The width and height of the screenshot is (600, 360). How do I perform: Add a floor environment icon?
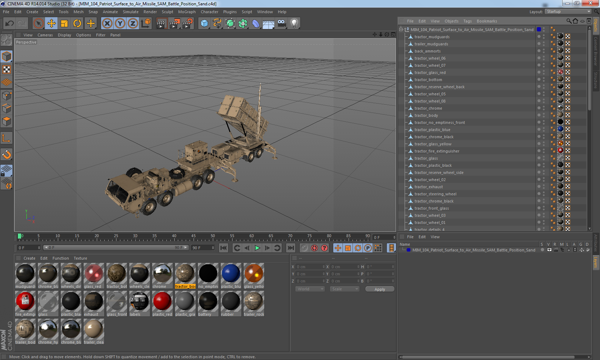click(x=269, y=24)
